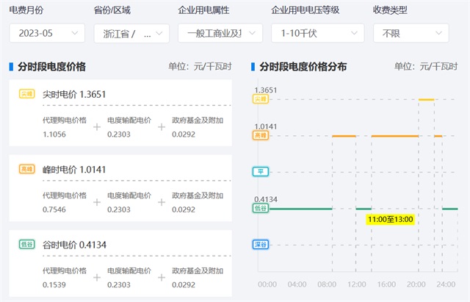Image resolution: width=470 pixels, height=302 pixels.
Task: Expand the 省份/区域 浙江省 selector
Action: pos(131,34)
